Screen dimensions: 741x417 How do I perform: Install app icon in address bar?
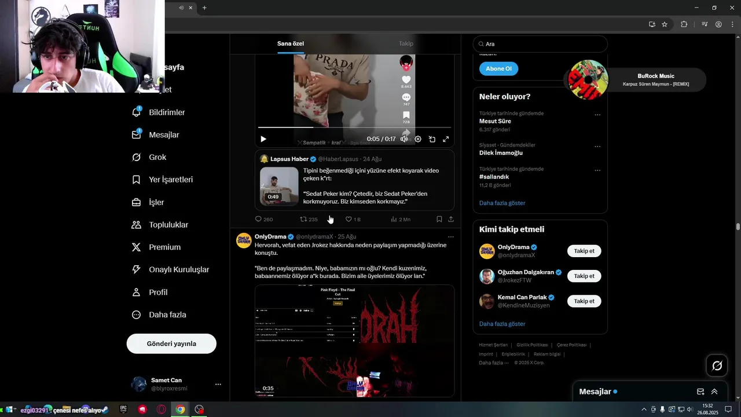(652, 24)
